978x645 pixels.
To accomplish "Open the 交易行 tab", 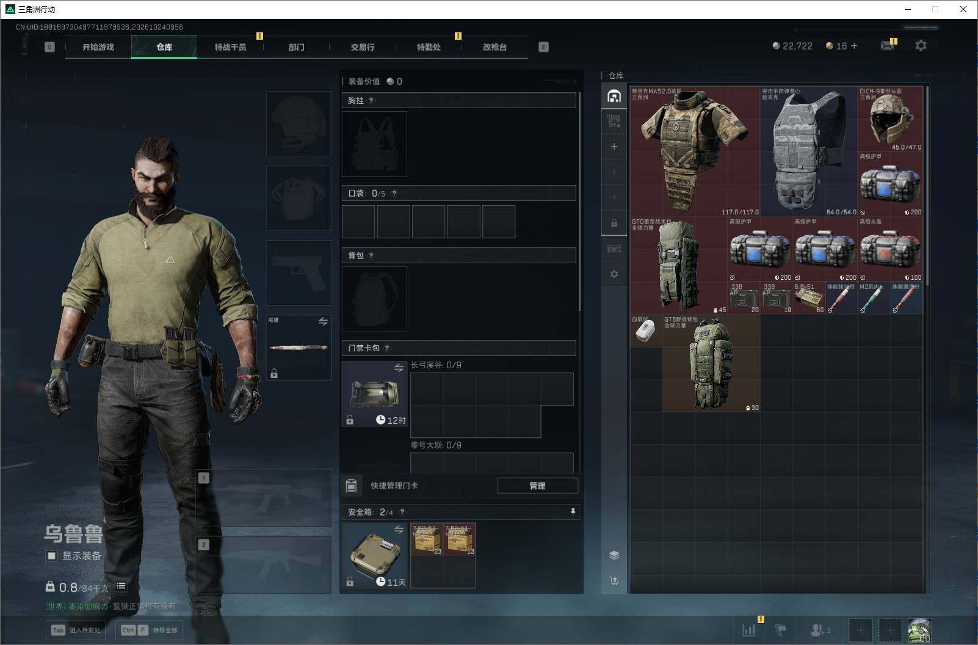I will pos(363,47).
